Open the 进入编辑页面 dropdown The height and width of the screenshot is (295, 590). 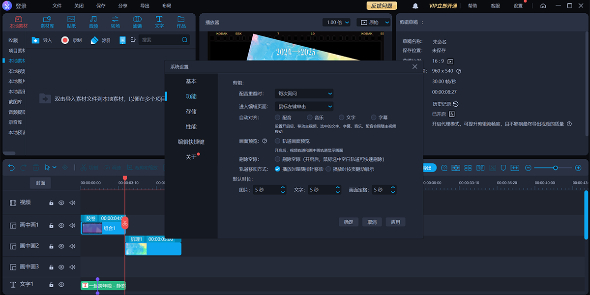304,106
